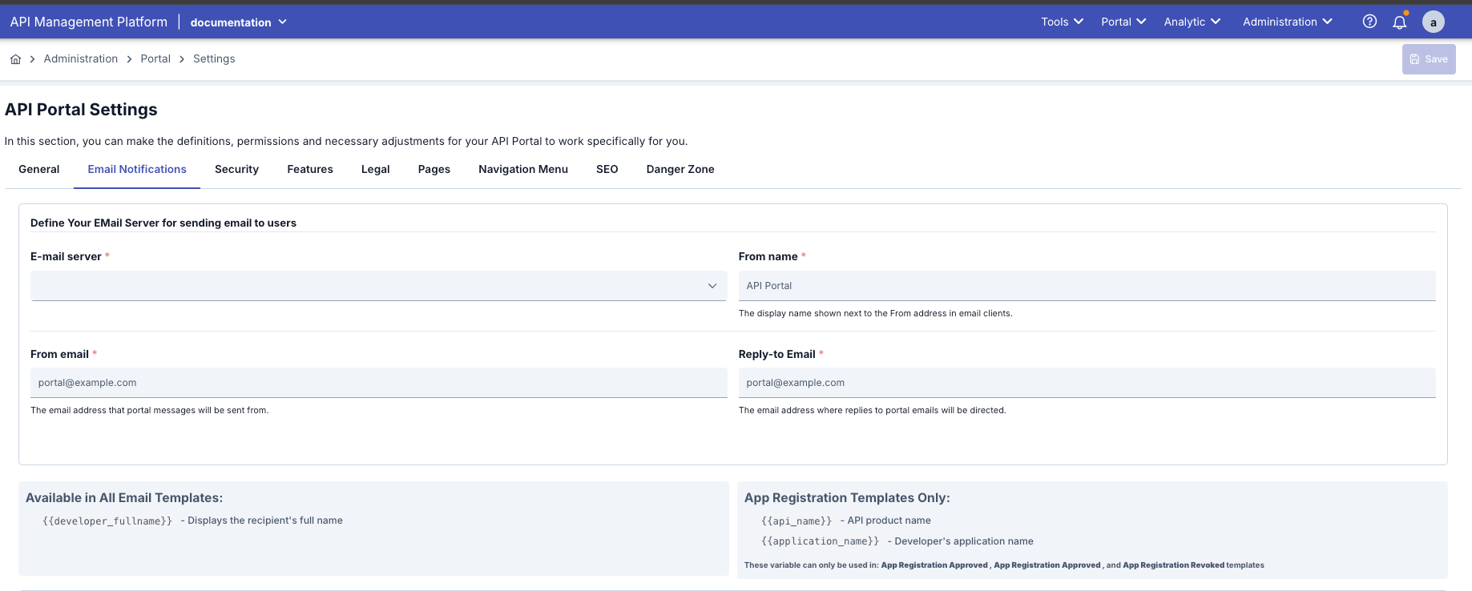Open the Portal top menu
This screenshot has height=591, width=1472.
click(1123, 22)
